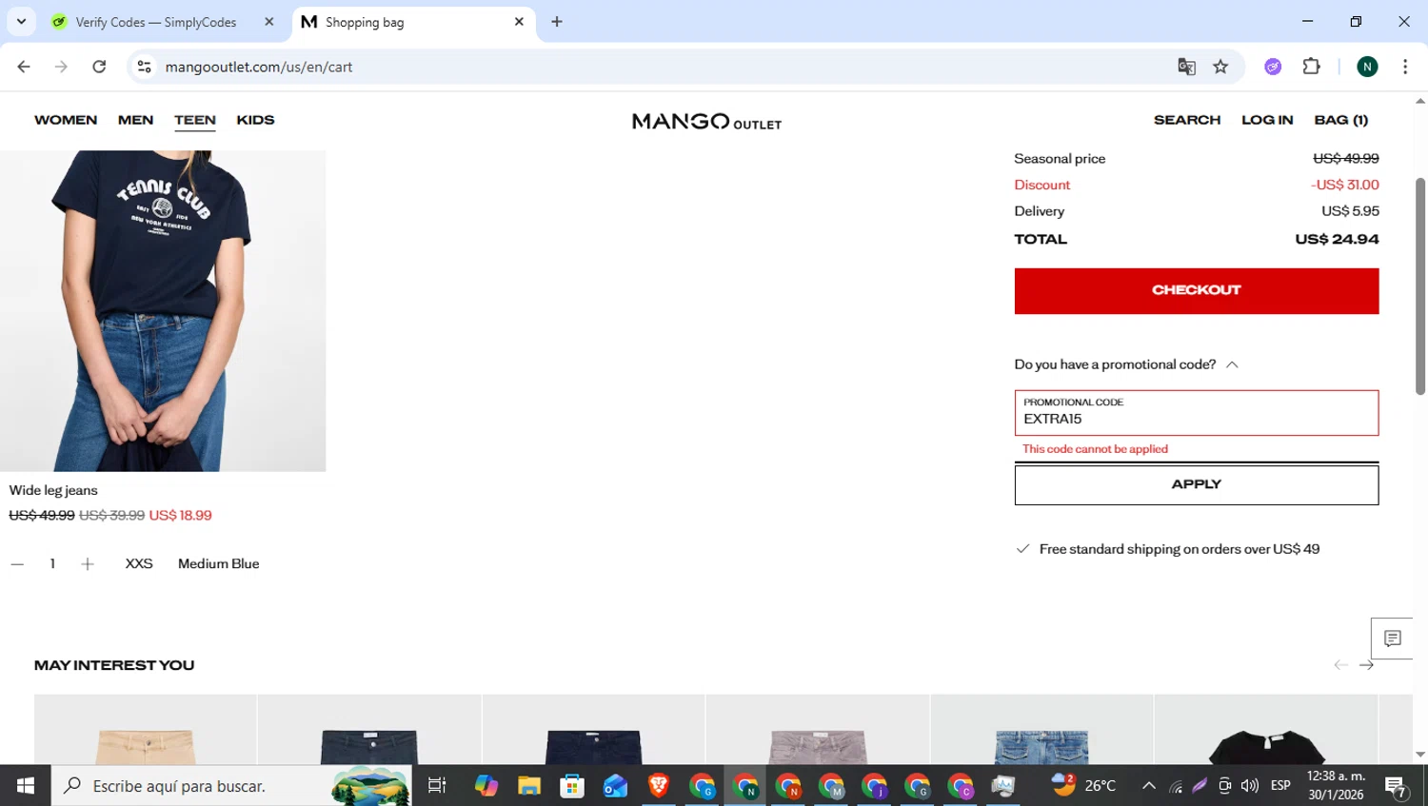Bookmark this page with the star icon

pyautogui.click(x=1220, y=67)
